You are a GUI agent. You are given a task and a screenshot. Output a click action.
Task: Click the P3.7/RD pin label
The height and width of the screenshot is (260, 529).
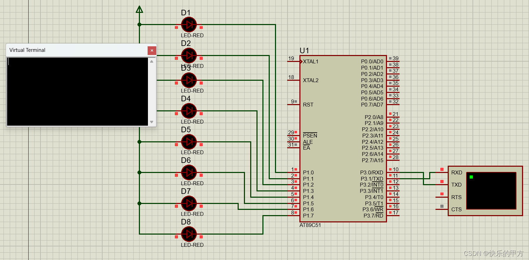pyautogui.click(x=373, y=216)
